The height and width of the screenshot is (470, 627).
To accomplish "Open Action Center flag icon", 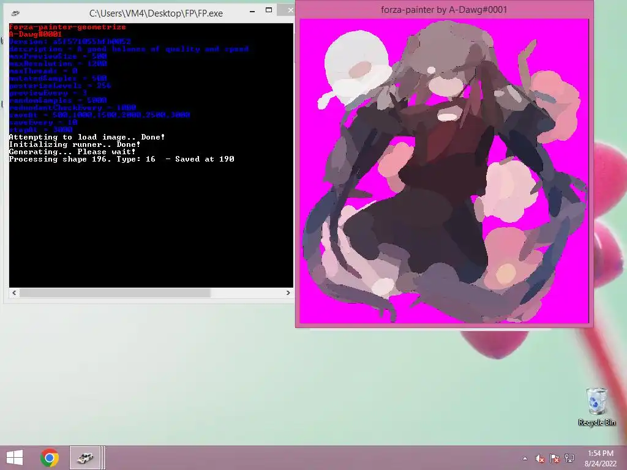I will 555,458.
